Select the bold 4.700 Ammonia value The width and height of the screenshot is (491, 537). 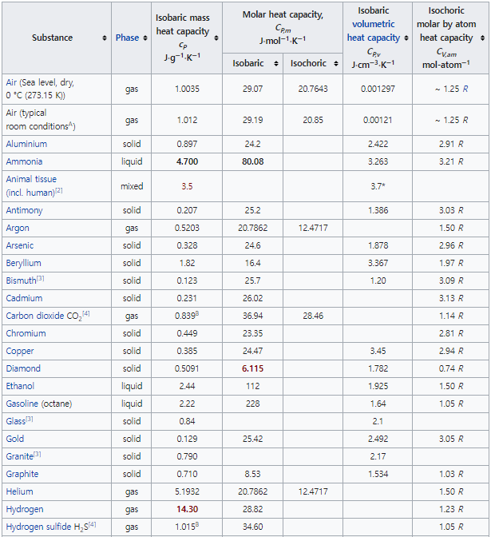[x=187, y=161]
